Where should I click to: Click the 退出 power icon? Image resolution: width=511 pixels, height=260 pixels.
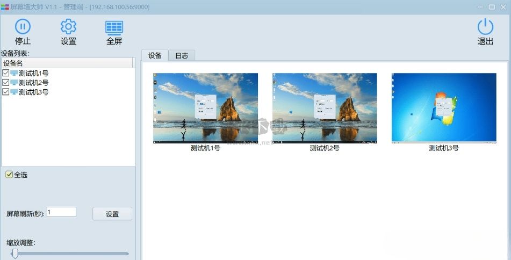pos(485,26)
